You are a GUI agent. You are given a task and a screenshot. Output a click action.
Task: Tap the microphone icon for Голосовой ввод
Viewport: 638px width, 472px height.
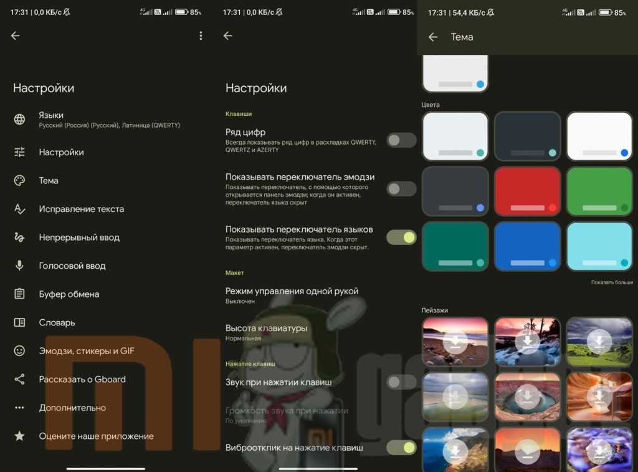point(20,266)
